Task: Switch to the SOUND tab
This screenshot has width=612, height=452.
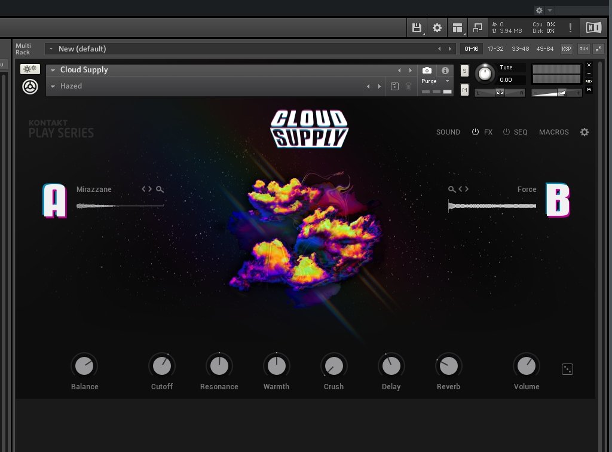Action: [448, 132]
